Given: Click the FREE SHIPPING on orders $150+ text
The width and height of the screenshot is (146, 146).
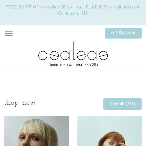Looking at the screenshot, I should pos(39,7).
